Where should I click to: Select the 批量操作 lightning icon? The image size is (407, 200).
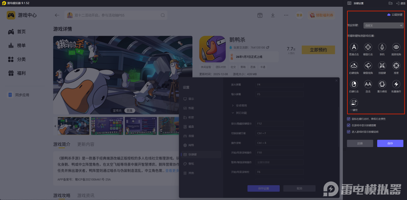[396, 84]
